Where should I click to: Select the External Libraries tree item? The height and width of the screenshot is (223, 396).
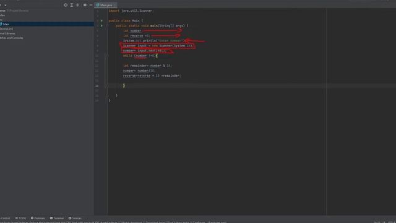click(7, 33)
